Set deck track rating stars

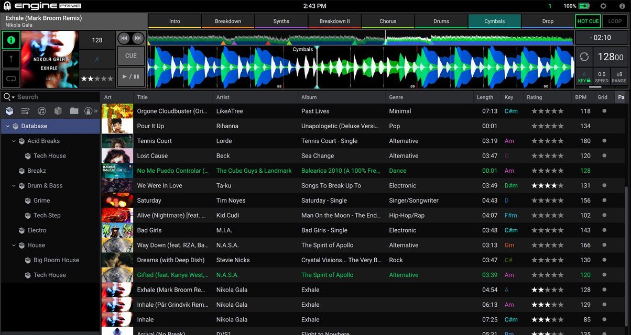pos(97,79)
